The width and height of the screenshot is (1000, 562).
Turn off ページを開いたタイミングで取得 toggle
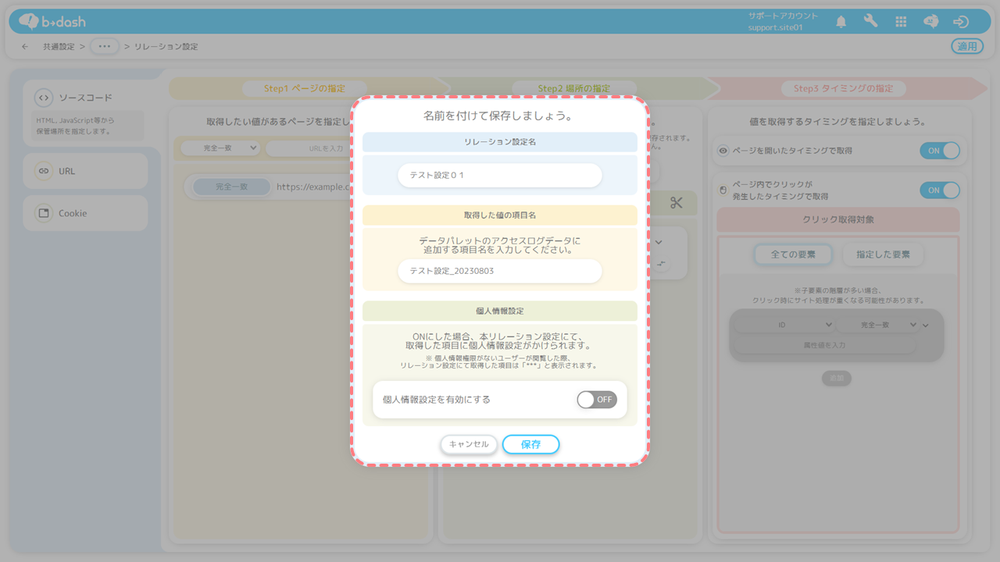coord(939,151)
